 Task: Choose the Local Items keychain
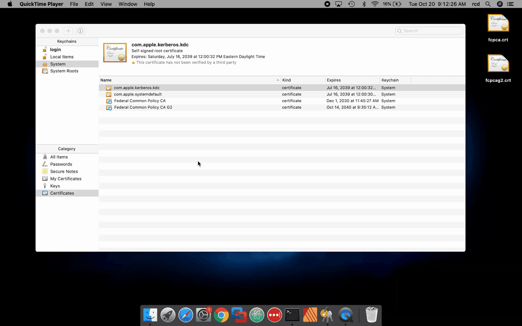click(x=62, y=57)
